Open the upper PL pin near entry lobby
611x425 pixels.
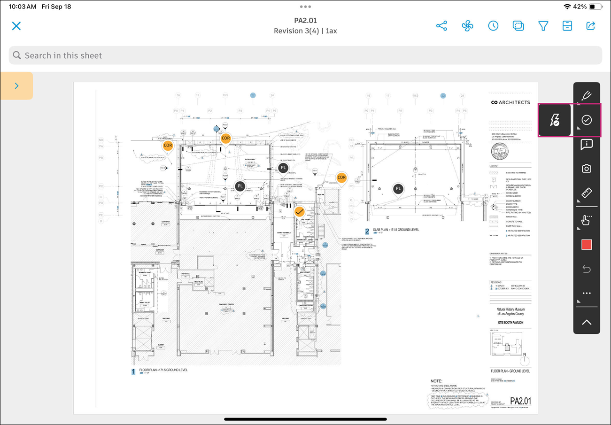pyautogui.click(x=283, y=168)
